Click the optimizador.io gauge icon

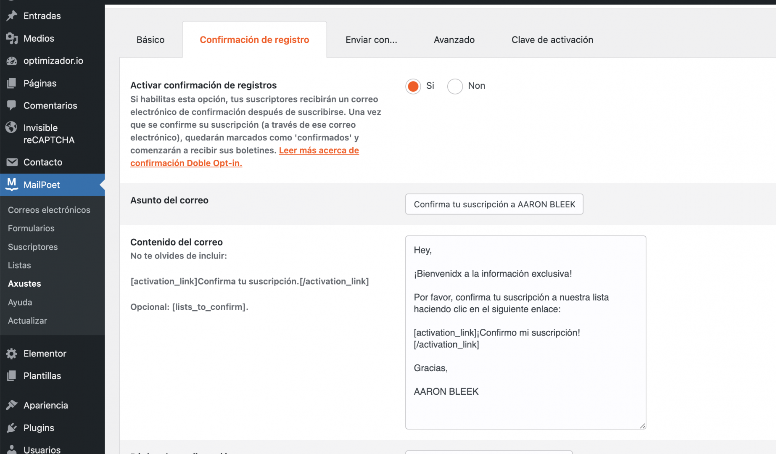point(12,61)
